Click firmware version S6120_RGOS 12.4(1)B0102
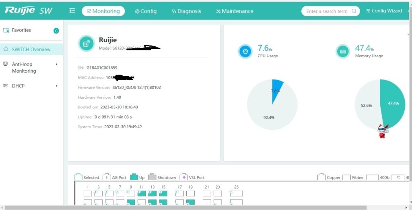The image size is (412, 210). pyautogui.click(x=137, y=87)
